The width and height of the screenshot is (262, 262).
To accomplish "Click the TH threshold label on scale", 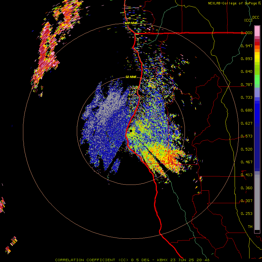I will 250,227.
